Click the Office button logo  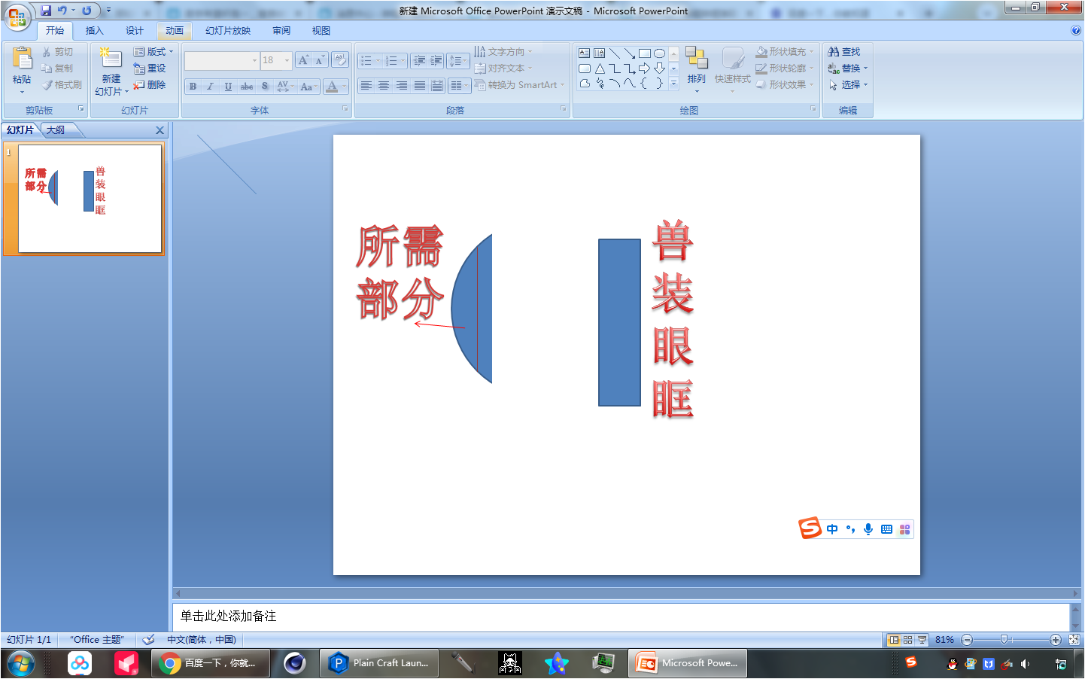point(17,17)
